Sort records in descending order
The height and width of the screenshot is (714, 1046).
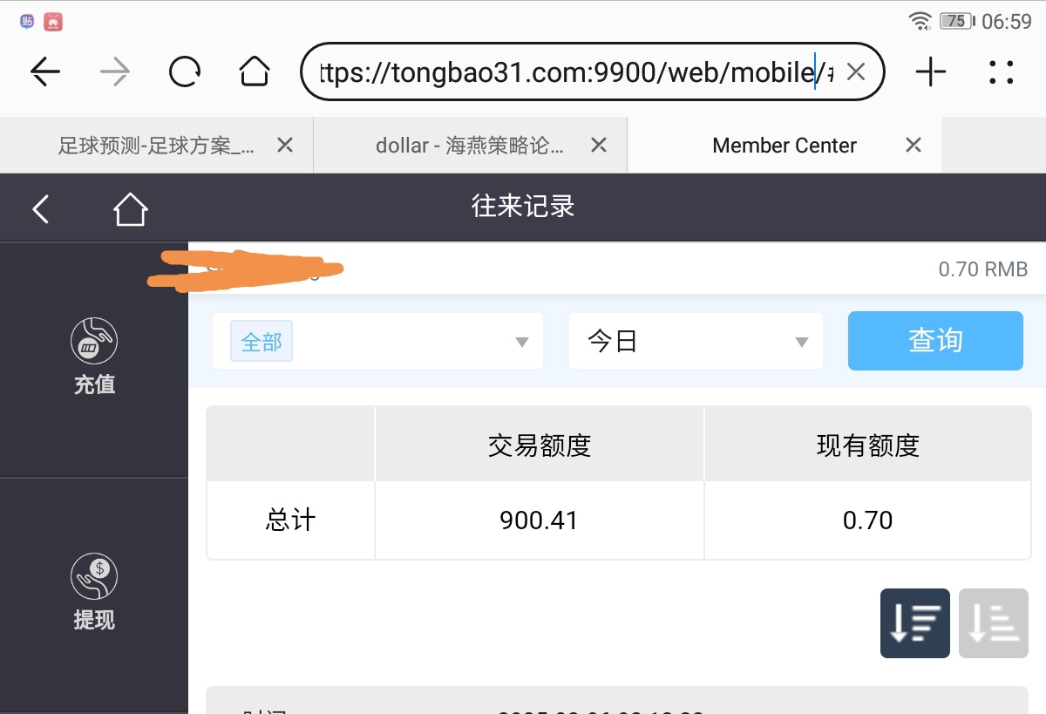tap(914, 623)
